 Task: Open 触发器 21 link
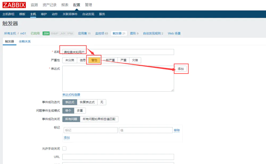pyautogui.click(x=119, y=33)
